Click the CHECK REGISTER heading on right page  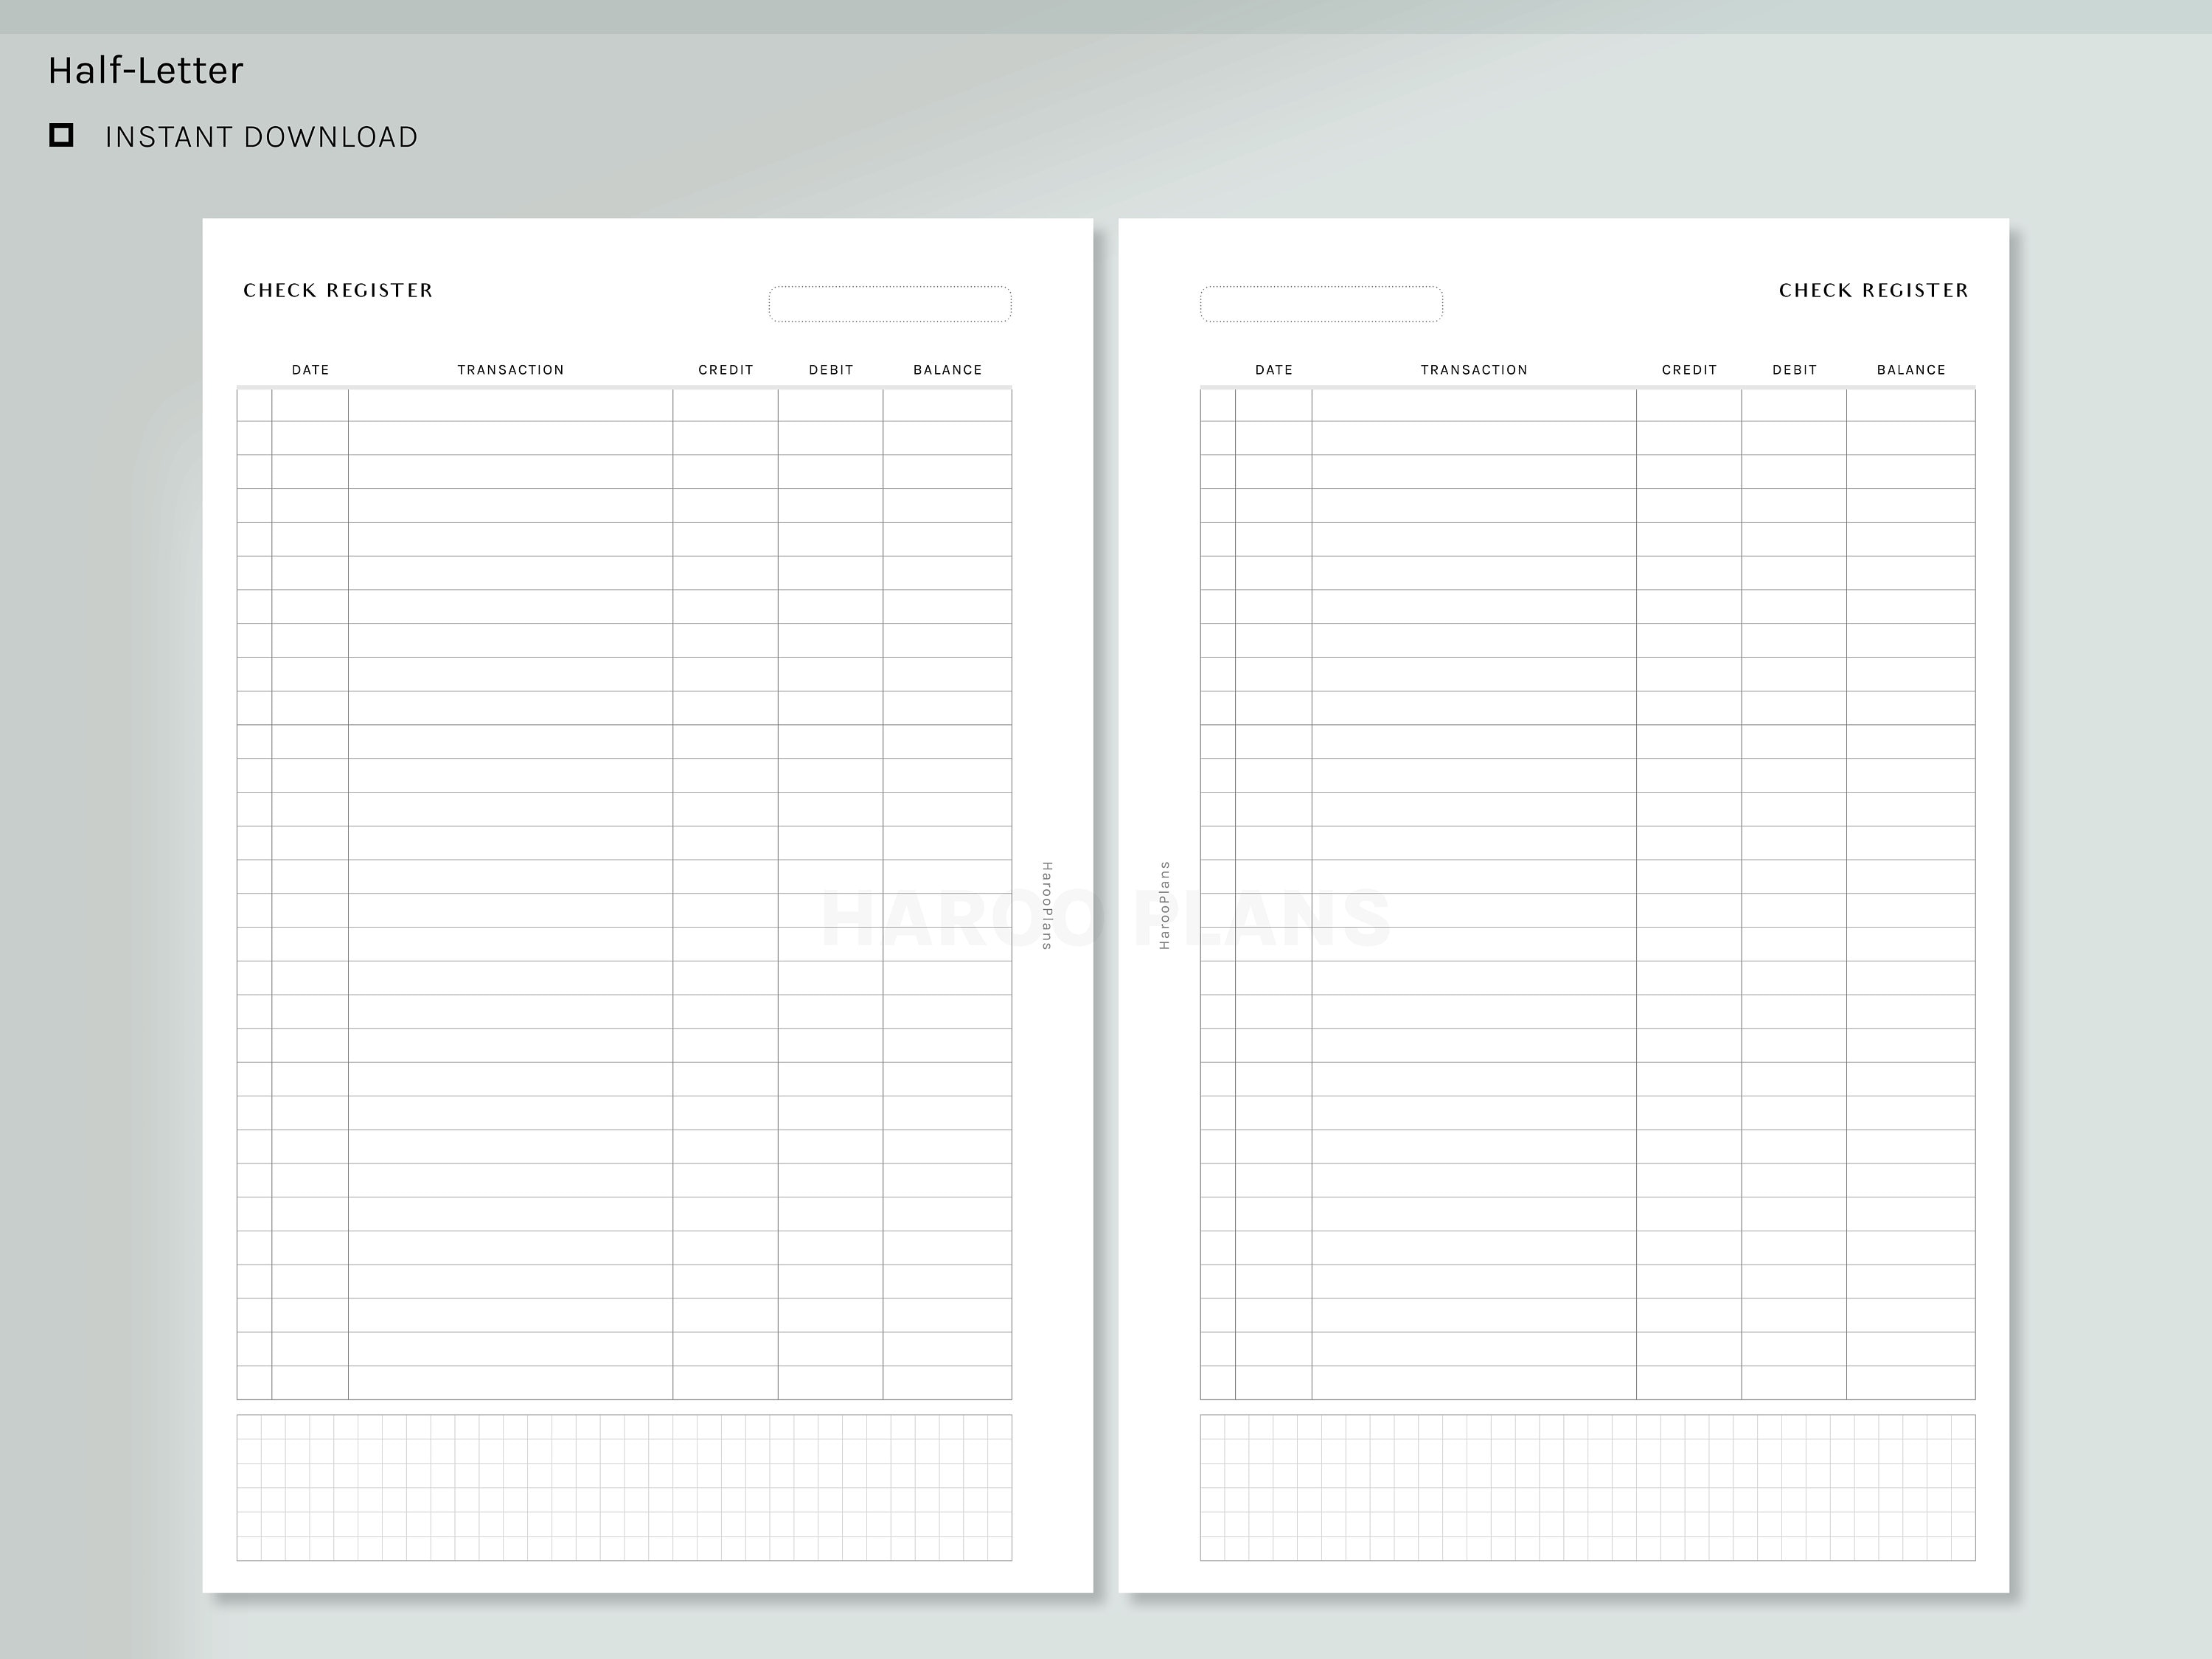tap(1873, 290)
